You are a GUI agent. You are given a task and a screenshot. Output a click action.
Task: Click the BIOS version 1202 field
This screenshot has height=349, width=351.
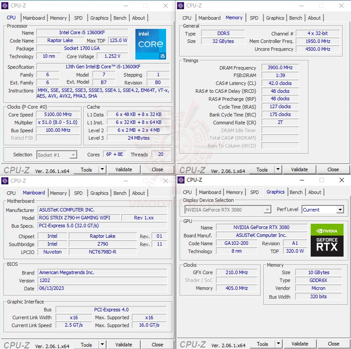102,280
